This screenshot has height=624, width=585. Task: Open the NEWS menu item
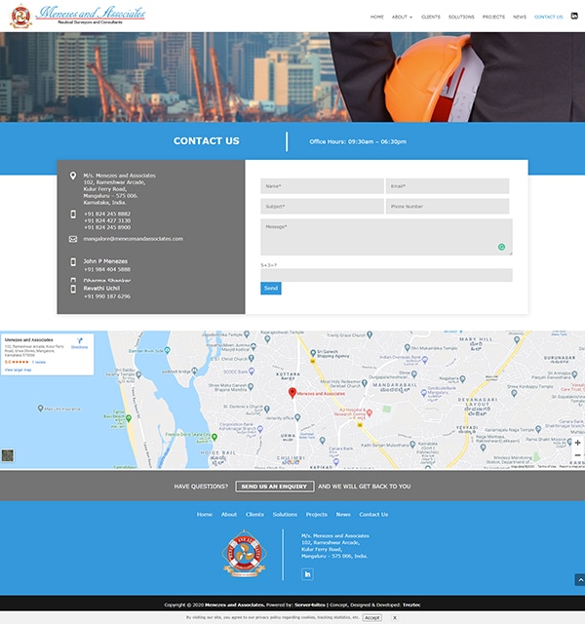coord(520,17)
